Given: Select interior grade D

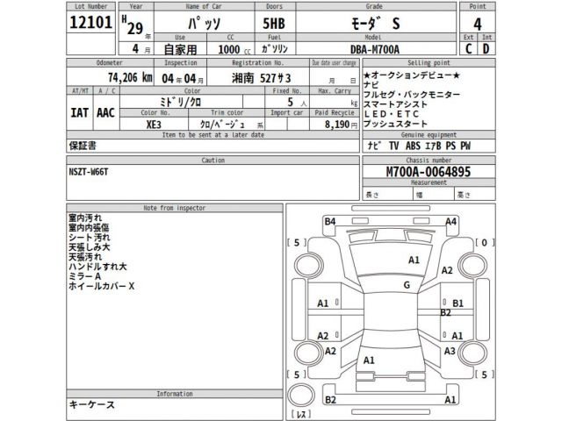Looking at the screenshot, I should pos(486,49).
